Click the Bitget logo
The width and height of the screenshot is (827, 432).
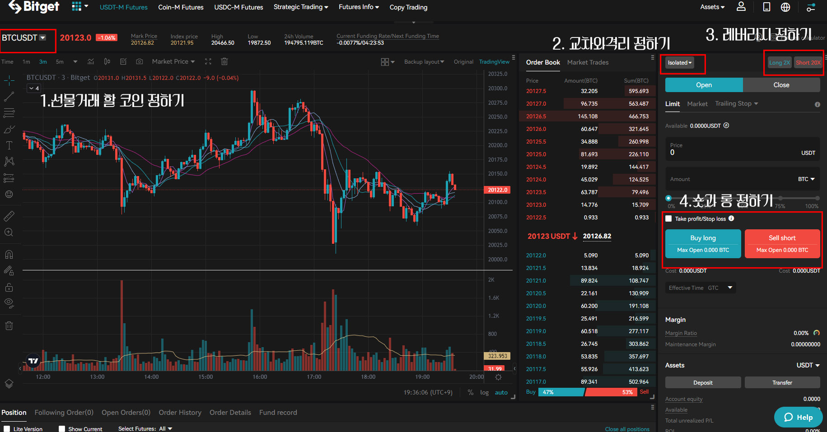click(x=34, y=7)
